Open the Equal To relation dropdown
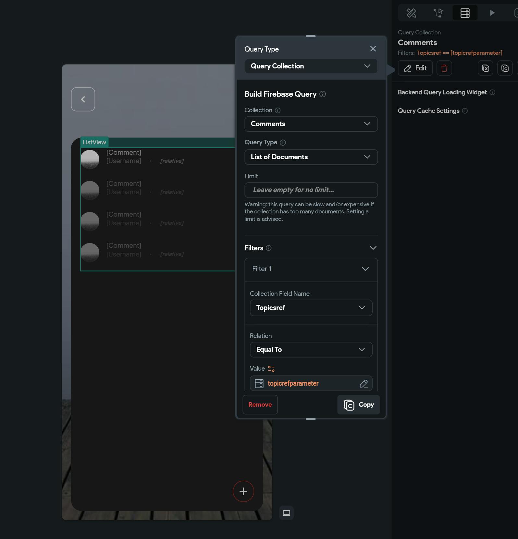Viewport: 518px width, 539px height. (311, 350)
